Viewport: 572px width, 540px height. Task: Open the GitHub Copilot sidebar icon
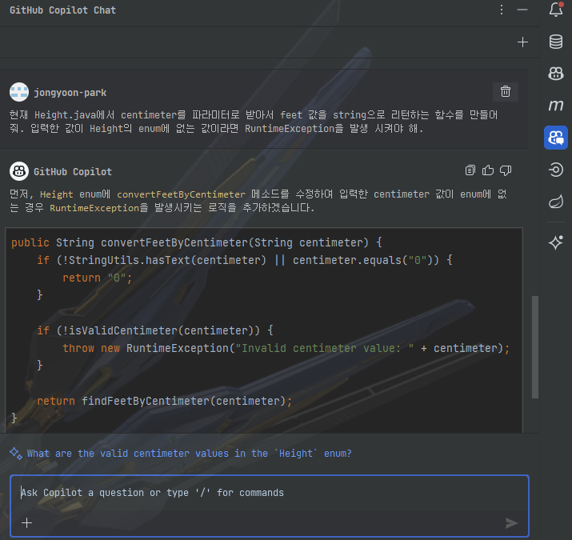[x=556, y=74]
